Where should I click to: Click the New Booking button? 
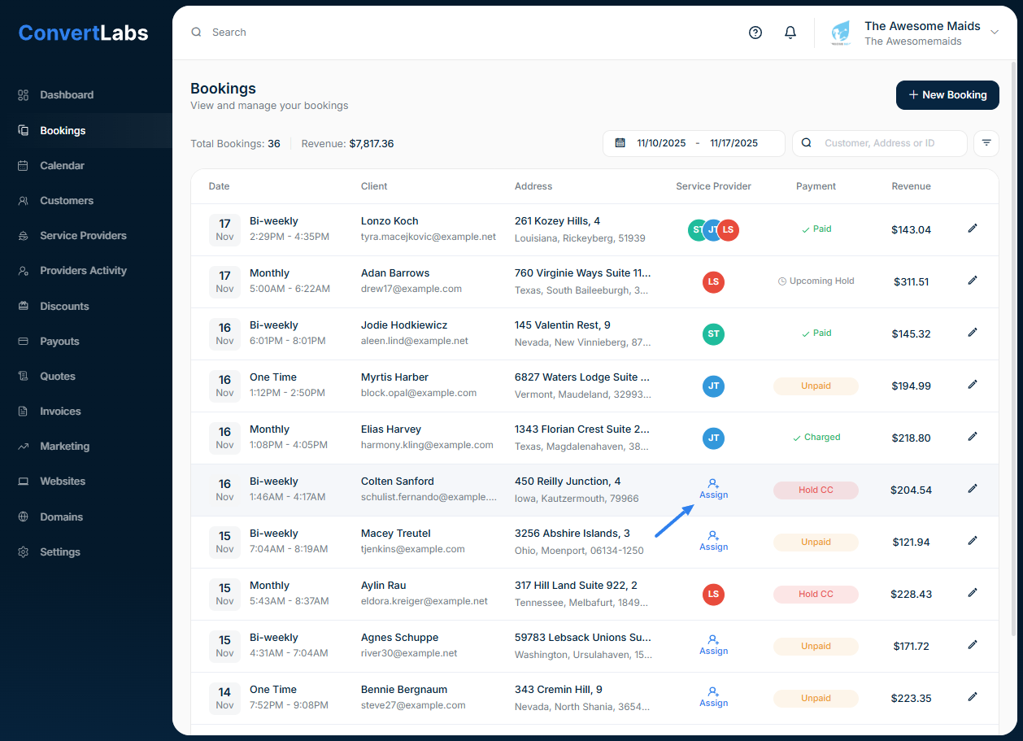947,95
